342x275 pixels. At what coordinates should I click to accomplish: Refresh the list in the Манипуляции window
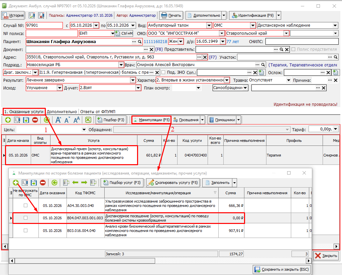(x=54, y=183)
